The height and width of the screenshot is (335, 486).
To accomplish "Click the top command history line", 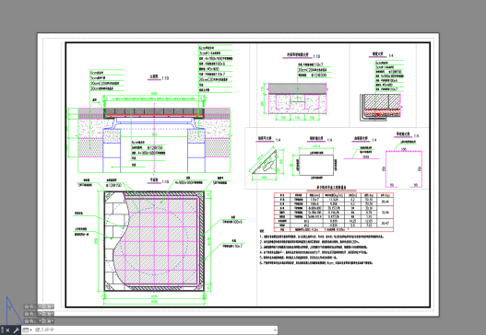I will 39,306.
